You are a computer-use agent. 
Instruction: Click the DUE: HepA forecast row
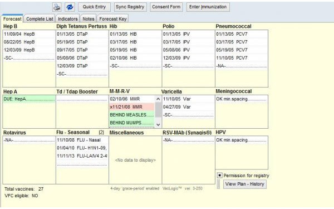(x=29, y=99)
